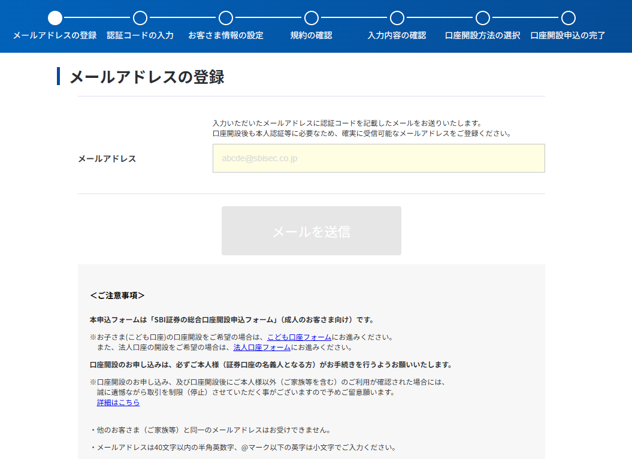
Task: Select the 規約の確認 step label
Action: pos(312,35)
